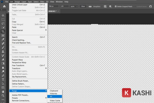Open the Filter menu
This screenshot has width=154, height=103.
(42, 2)
